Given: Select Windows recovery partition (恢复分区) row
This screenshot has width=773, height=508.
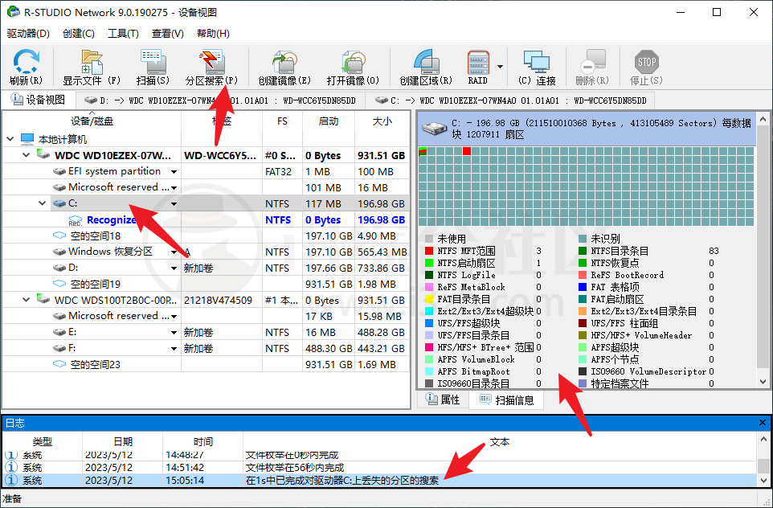Looking at the screenshot, I should (x=206, y=252).
